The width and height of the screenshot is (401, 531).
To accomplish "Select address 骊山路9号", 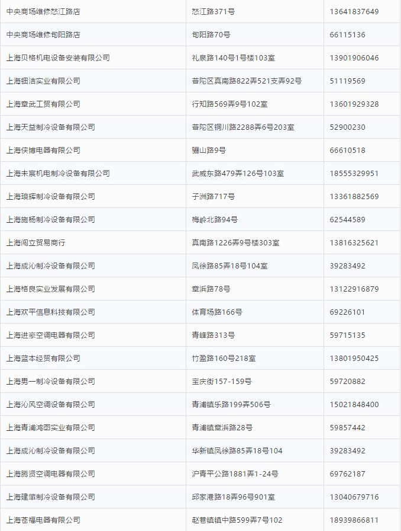I will 209,150.
